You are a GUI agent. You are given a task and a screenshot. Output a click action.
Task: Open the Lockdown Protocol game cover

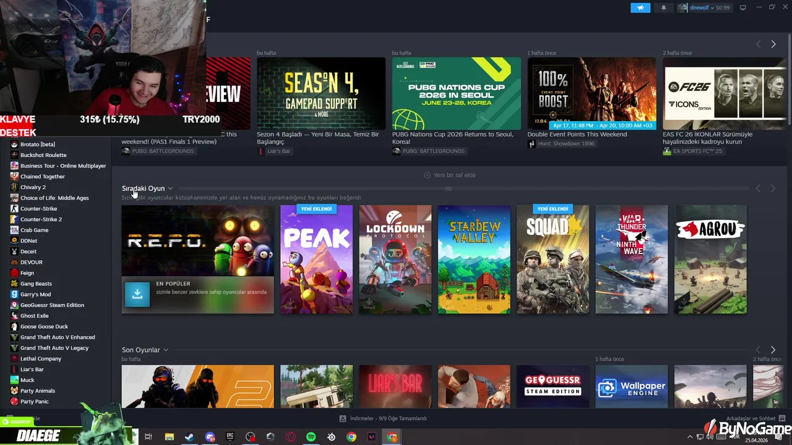coord(395,259)
